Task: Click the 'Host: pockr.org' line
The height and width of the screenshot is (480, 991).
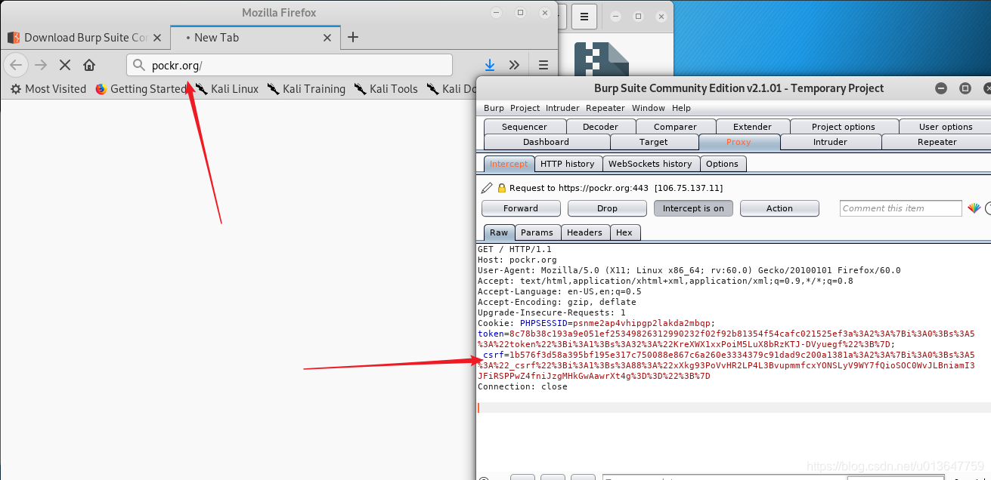Action: pyautogui.click(x=517, y=260)
